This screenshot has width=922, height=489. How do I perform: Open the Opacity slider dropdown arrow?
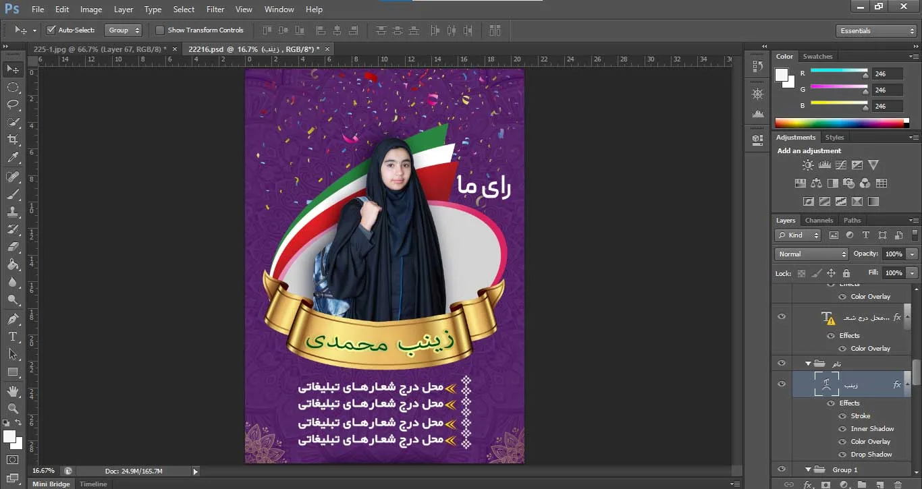(x=913, y=254)
